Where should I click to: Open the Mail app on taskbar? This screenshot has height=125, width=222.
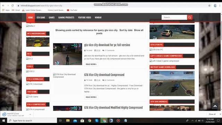pos(75,120)
